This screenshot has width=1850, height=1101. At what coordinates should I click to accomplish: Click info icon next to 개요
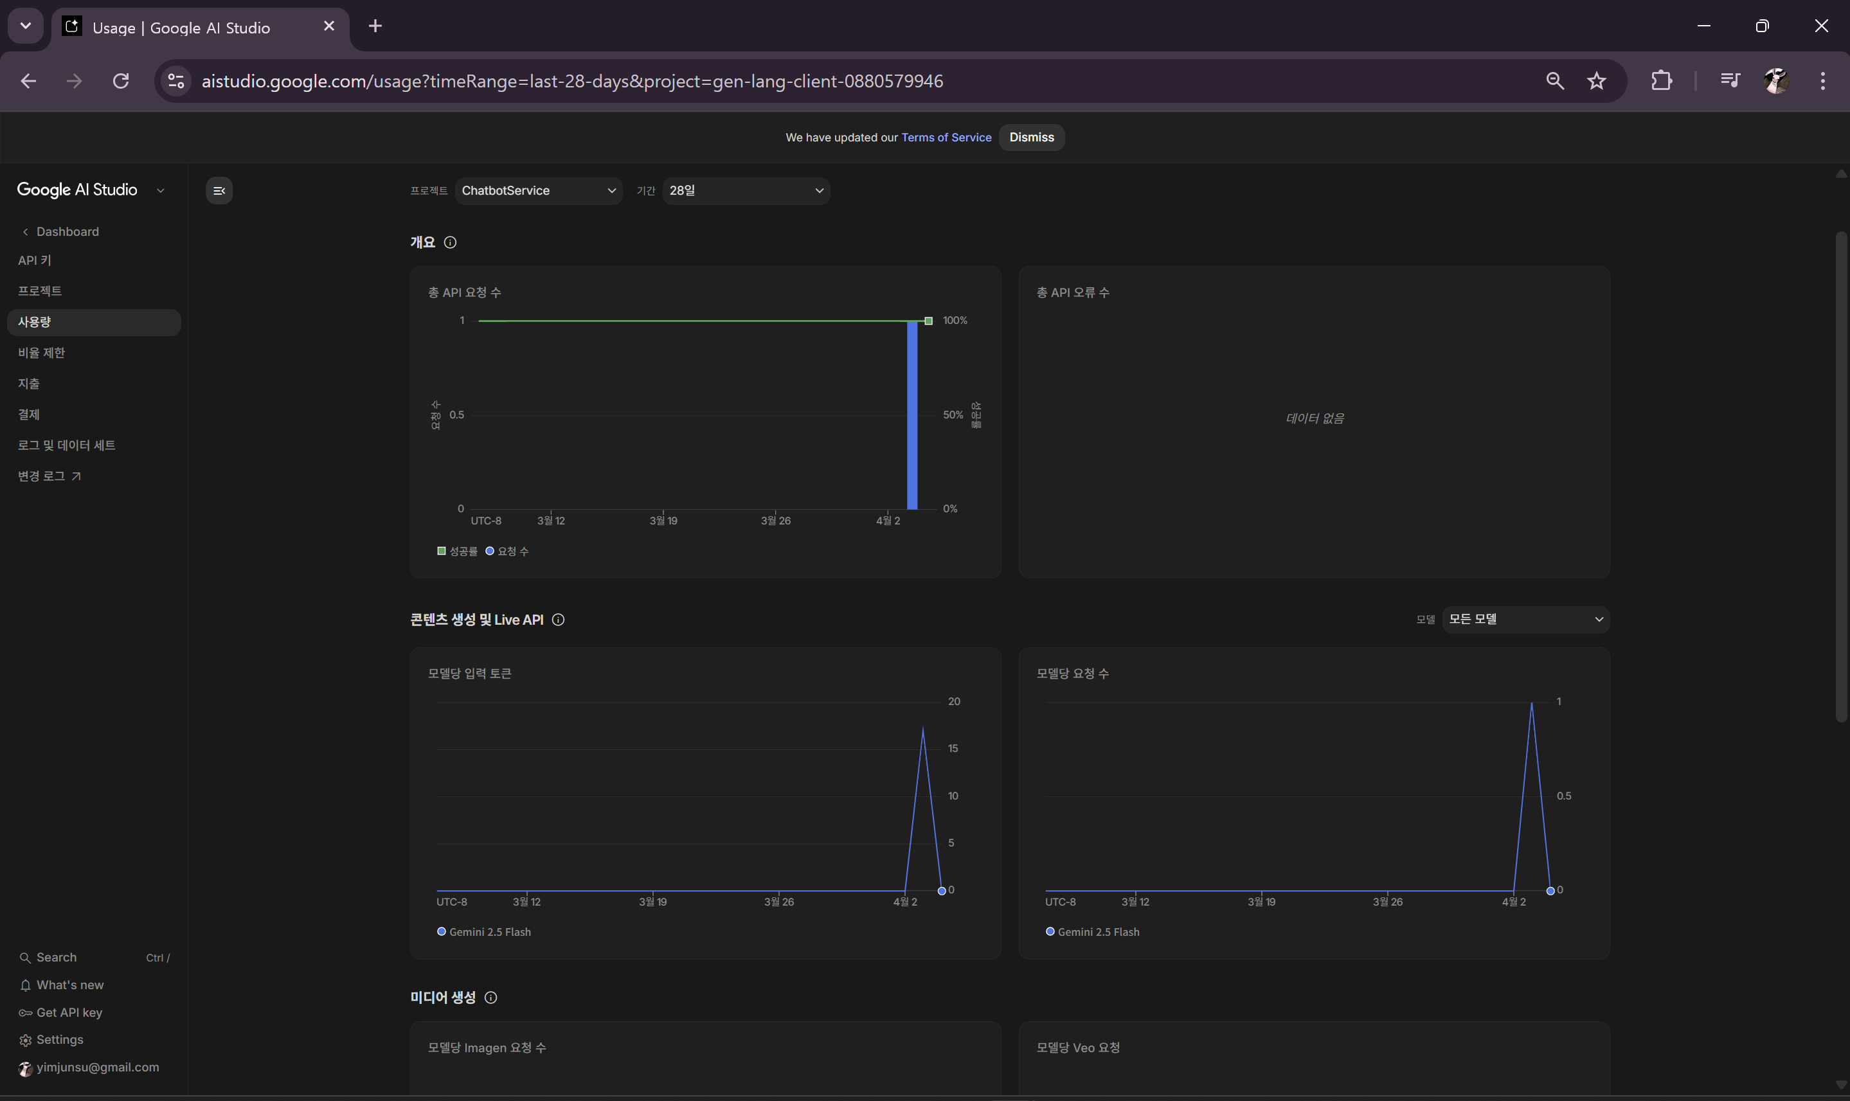[x=449, y=242]
